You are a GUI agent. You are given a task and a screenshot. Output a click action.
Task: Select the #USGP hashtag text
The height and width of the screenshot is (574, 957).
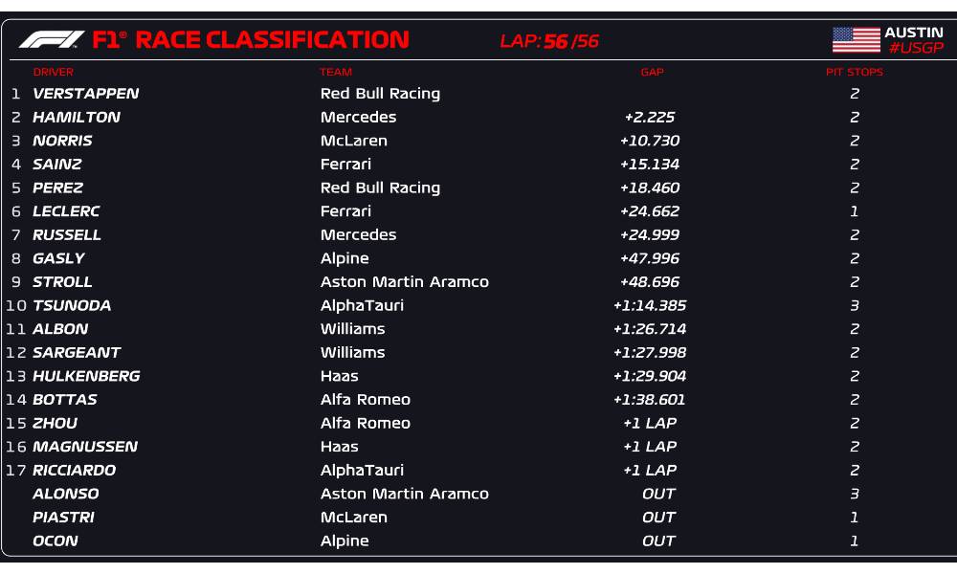pos(916,48)
